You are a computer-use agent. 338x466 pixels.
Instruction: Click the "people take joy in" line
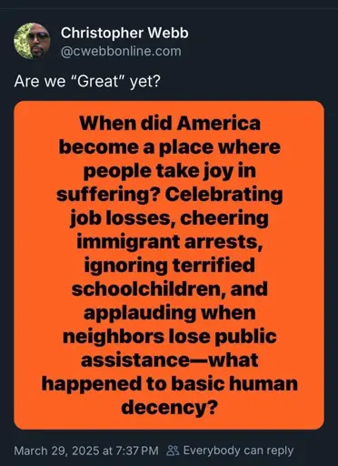(170, 171)
